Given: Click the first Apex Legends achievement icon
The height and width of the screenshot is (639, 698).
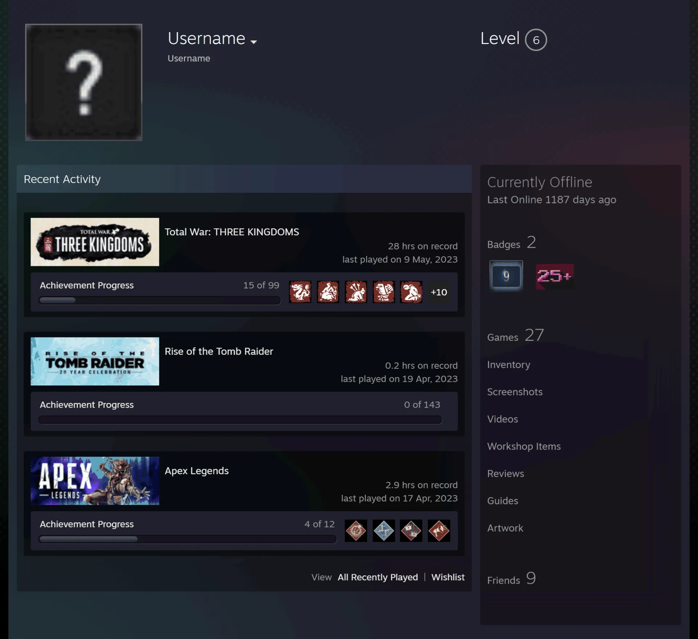Looking at the screenshot, I should click(356, 531).
